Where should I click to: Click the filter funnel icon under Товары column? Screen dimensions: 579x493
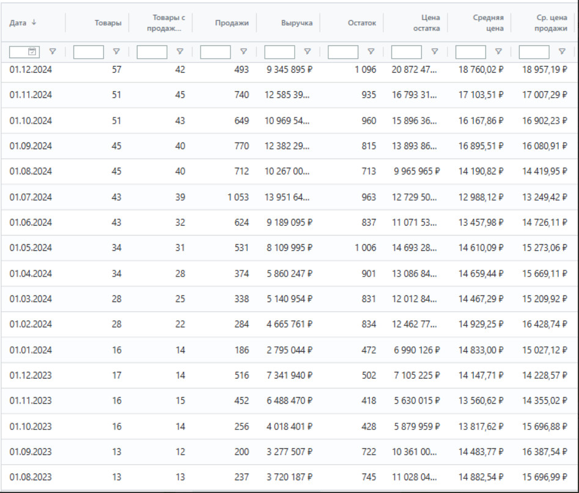click(116, 52)
